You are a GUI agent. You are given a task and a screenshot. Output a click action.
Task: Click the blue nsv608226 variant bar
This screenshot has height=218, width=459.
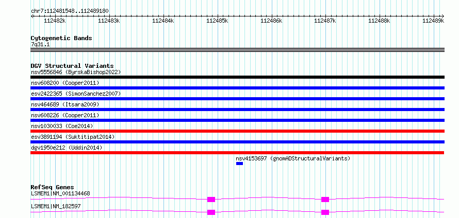pyautogui.click(x=237, y=120)
